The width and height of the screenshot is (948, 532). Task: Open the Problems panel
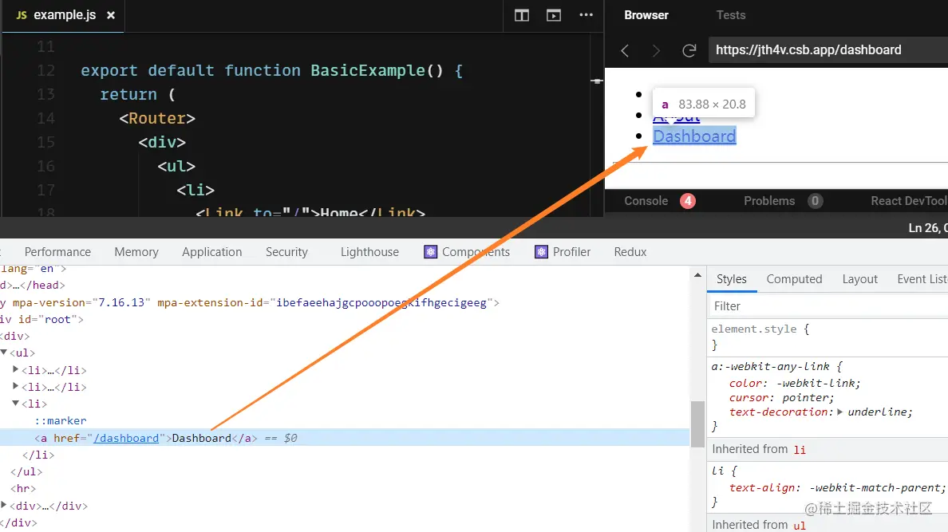point(769,201)
